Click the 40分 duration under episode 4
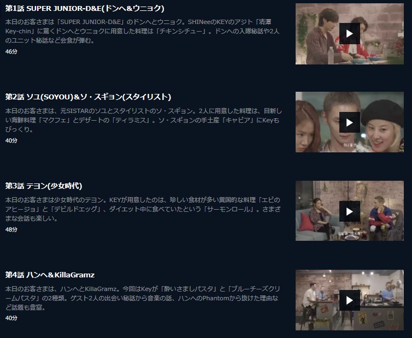The height and width of the screenshot is (338, 412). [11, 318]
